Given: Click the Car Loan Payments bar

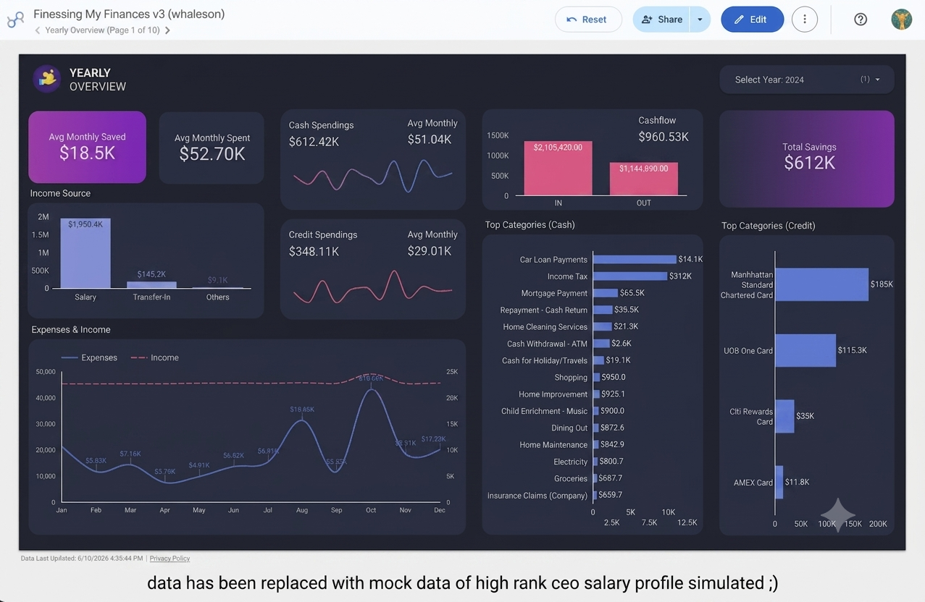Looking at the screenshot, I should (x=635, y=259).
